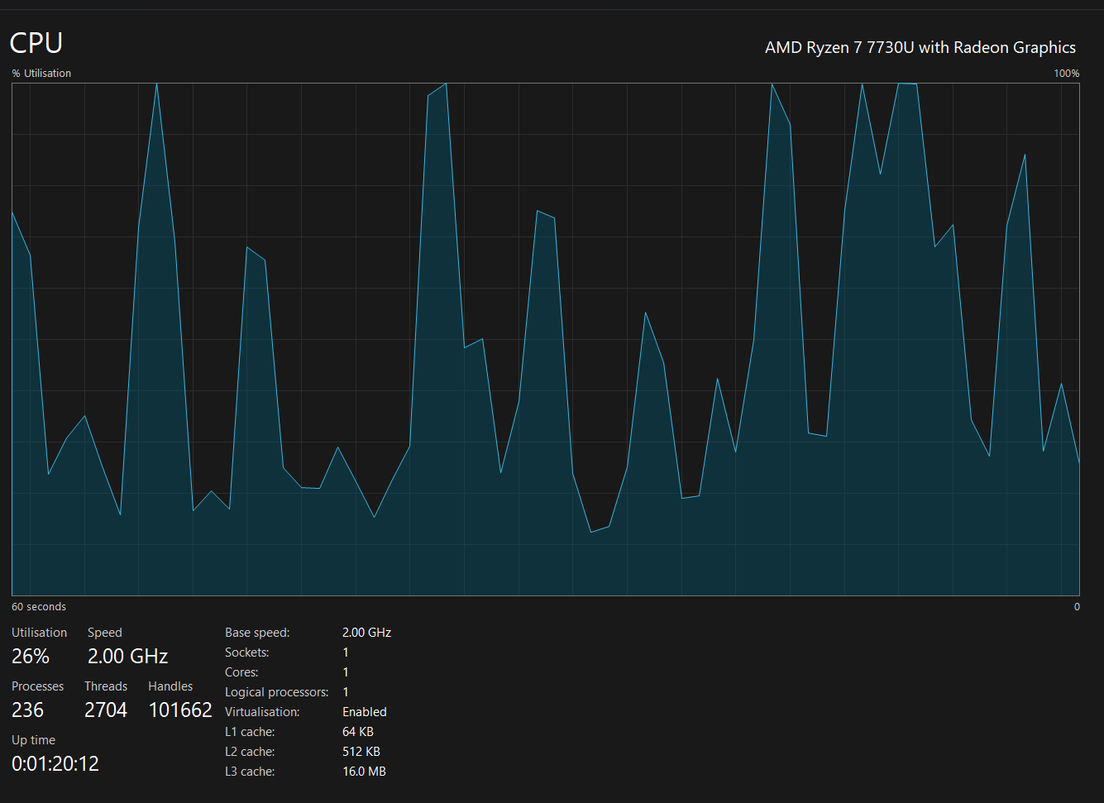The width and height of the screenshot is (1104, 803).
Task: Select the Handles count 101662
Action: (x=180, y=710)
